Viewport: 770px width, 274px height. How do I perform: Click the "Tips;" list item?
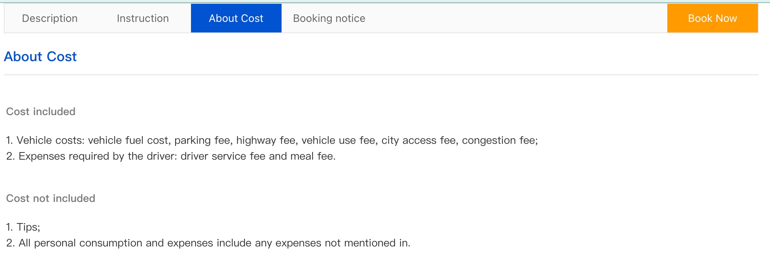pos(28,227)
